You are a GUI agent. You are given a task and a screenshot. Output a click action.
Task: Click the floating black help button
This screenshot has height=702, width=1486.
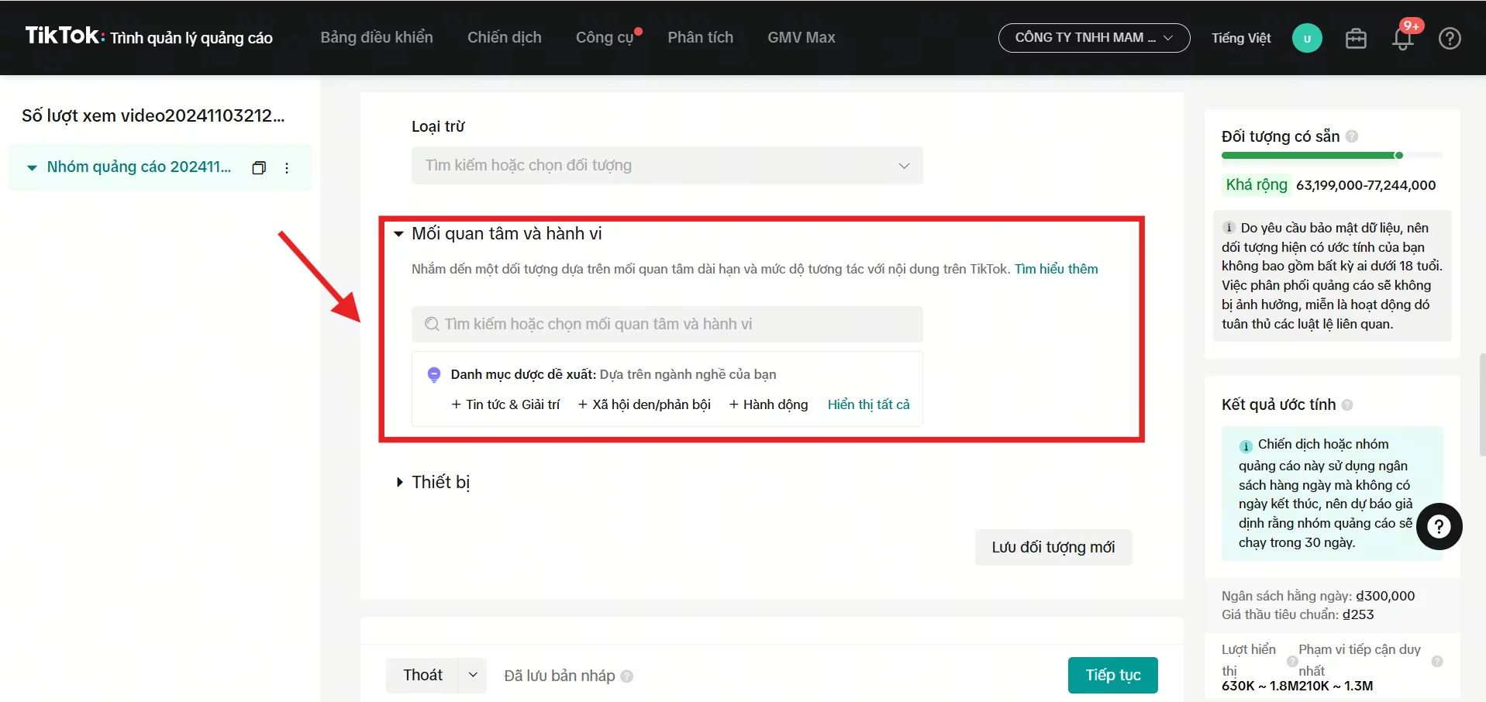pyautogui.click(x=1439, y=527)
